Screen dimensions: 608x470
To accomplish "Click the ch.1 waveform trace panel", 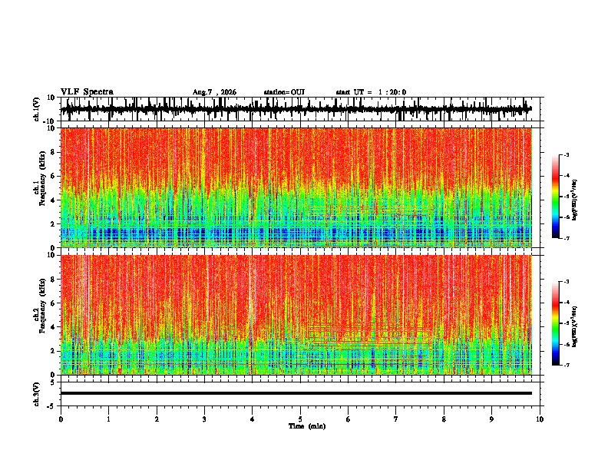I will tap(302, 109).
